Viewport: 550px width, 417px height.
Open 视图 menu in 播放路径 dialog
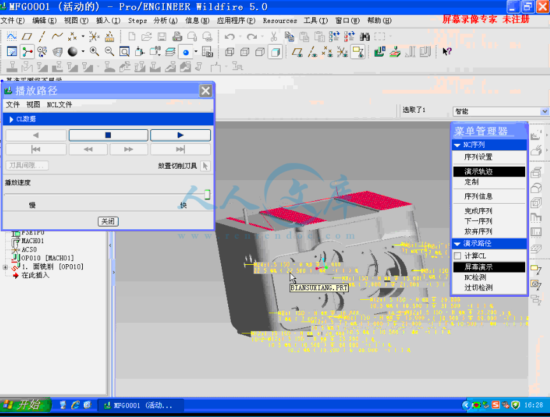pos(33,104)
